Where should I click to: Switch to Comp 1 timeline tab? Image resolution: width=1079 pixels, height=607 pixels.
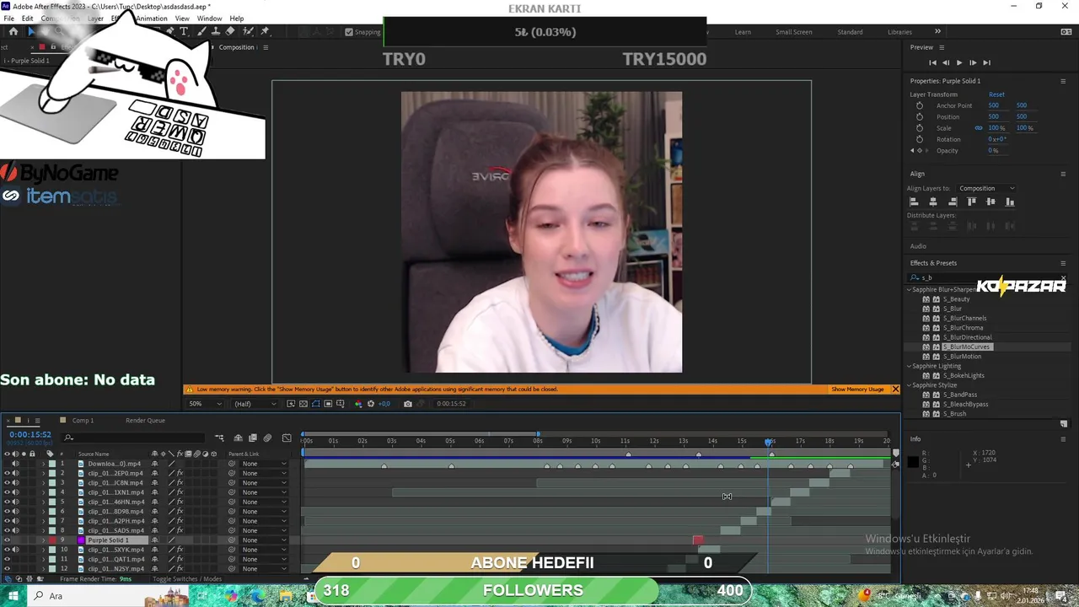pyautogui.click(x=83, y=420)
